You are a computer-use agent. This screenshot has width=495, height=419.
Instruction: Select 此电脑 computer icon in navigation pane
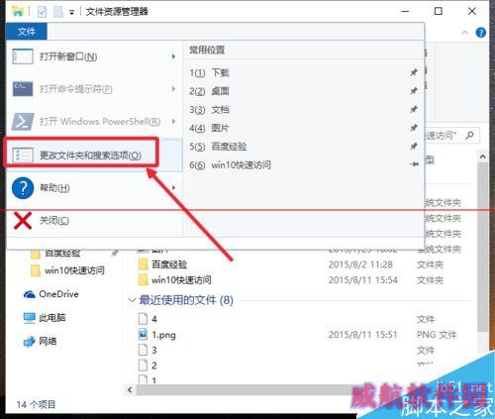click(x=30, y=318)
